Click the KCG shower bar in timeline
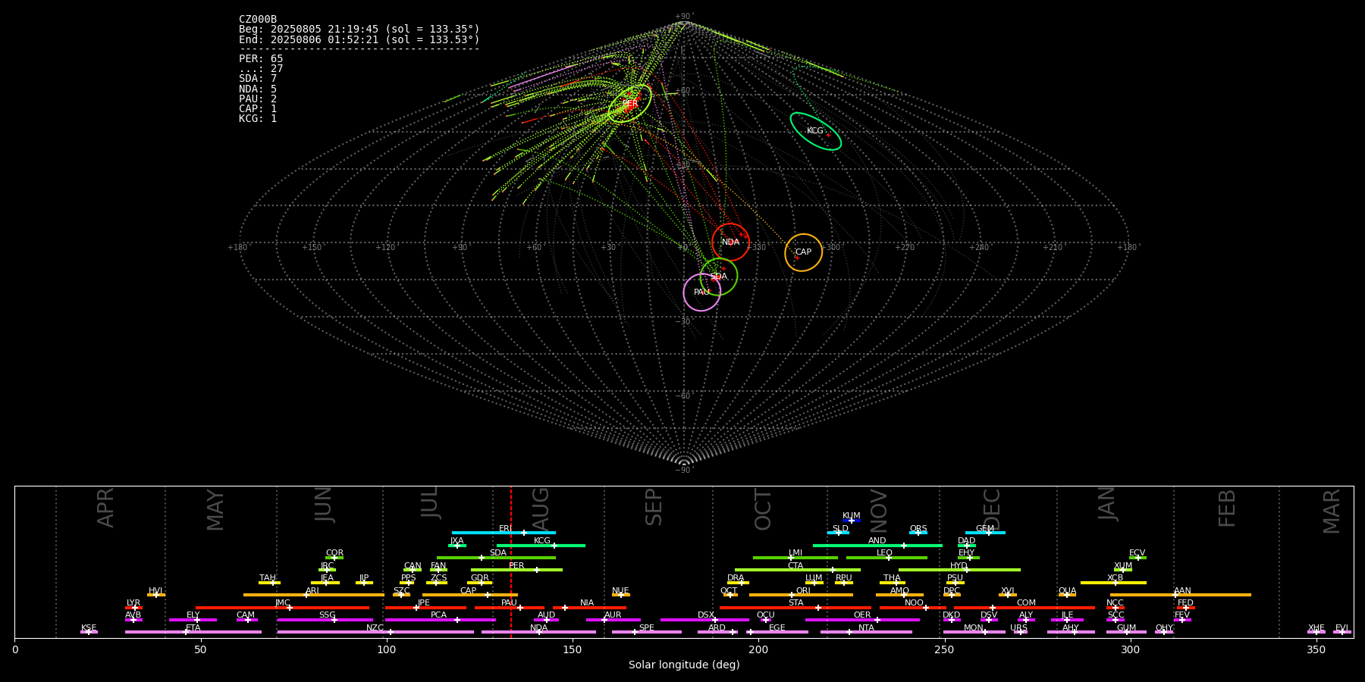 coord(541,546)
